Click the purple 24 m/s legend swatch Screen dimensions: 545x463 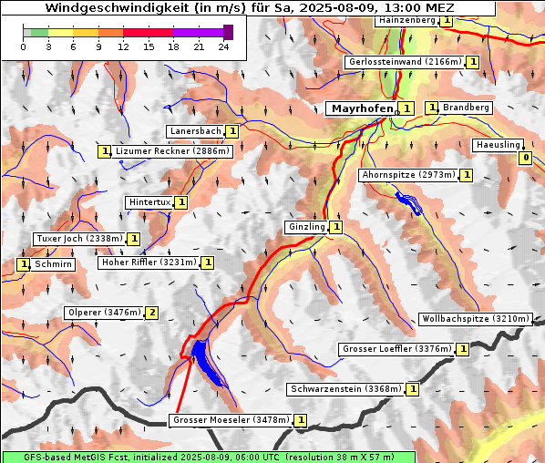(x=229, y=32)
